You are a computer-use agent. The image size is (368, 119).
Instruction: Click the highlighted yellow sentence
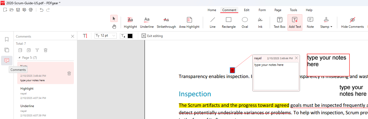(234, 105)
